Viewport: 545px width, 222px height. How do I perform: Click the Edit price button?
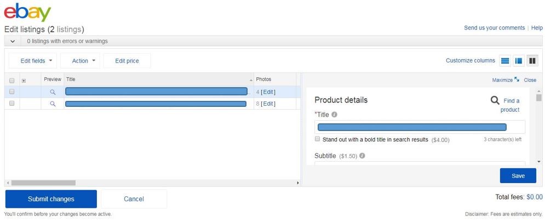(127, 61)
